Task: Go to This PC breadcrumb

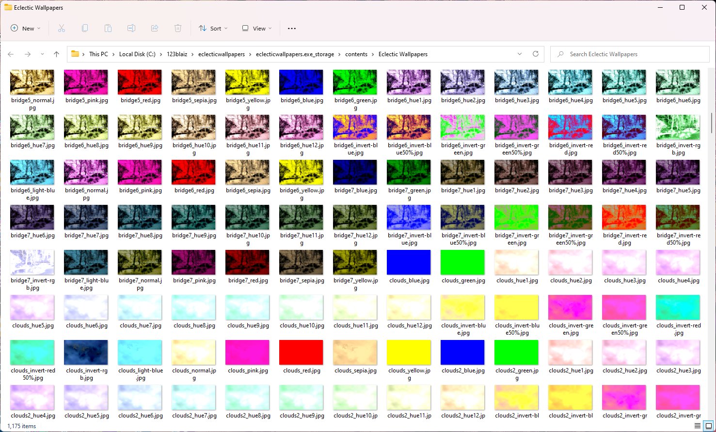Action: click(98, 54)
